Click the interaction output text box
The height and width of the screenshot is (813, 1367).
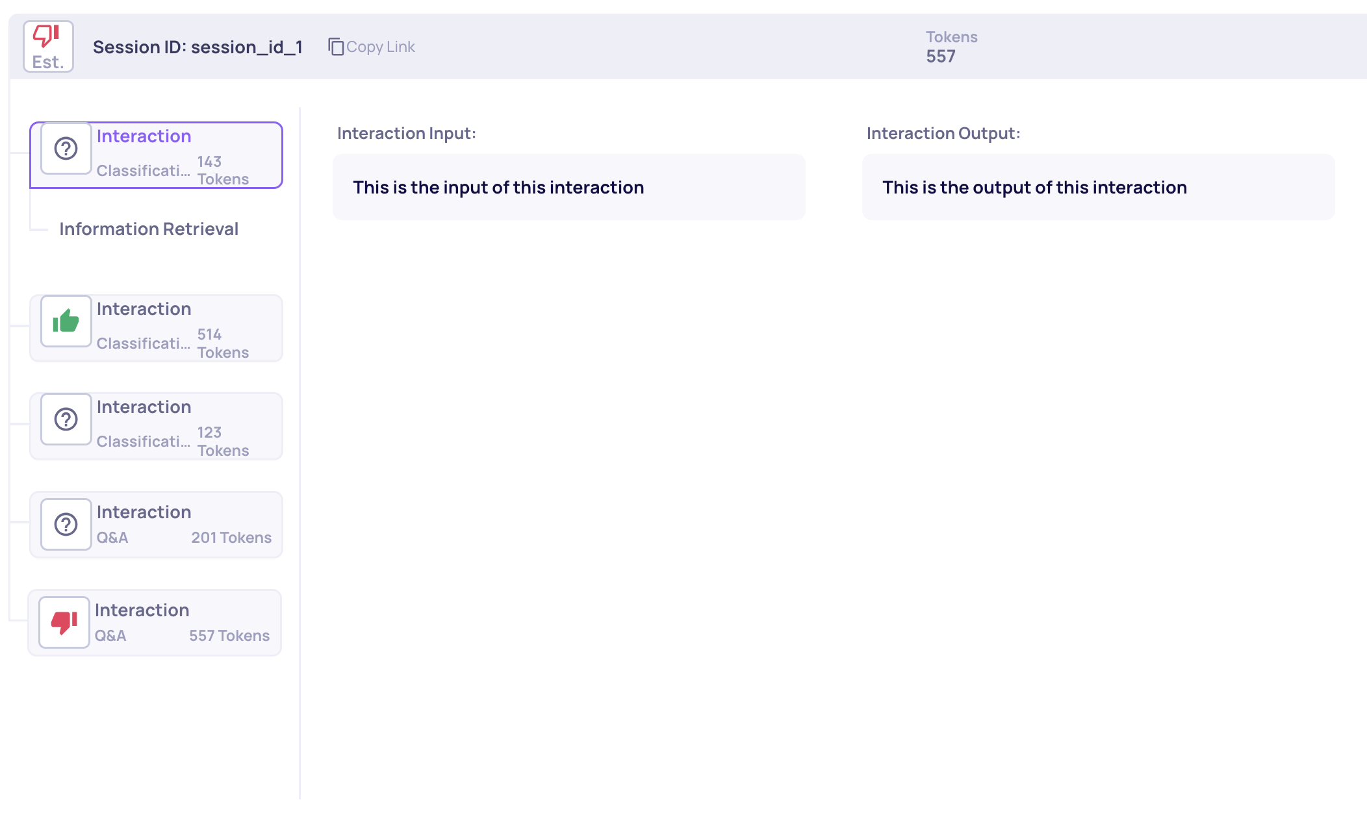1098,187
